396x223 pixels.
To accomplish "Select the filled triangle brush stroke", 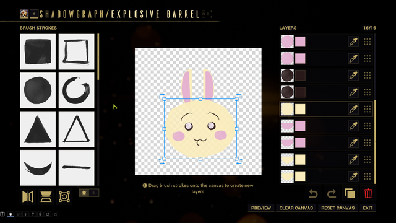I will (x=38, y=129).
